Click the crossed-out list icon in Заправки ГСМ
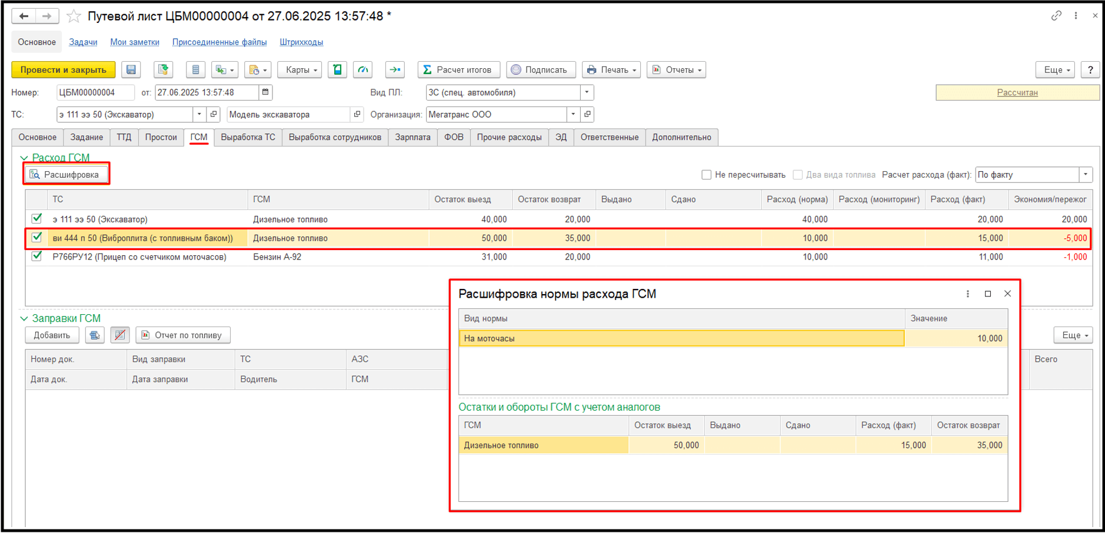The width and height of the screenshot is (1105, 533). [120, 335]
